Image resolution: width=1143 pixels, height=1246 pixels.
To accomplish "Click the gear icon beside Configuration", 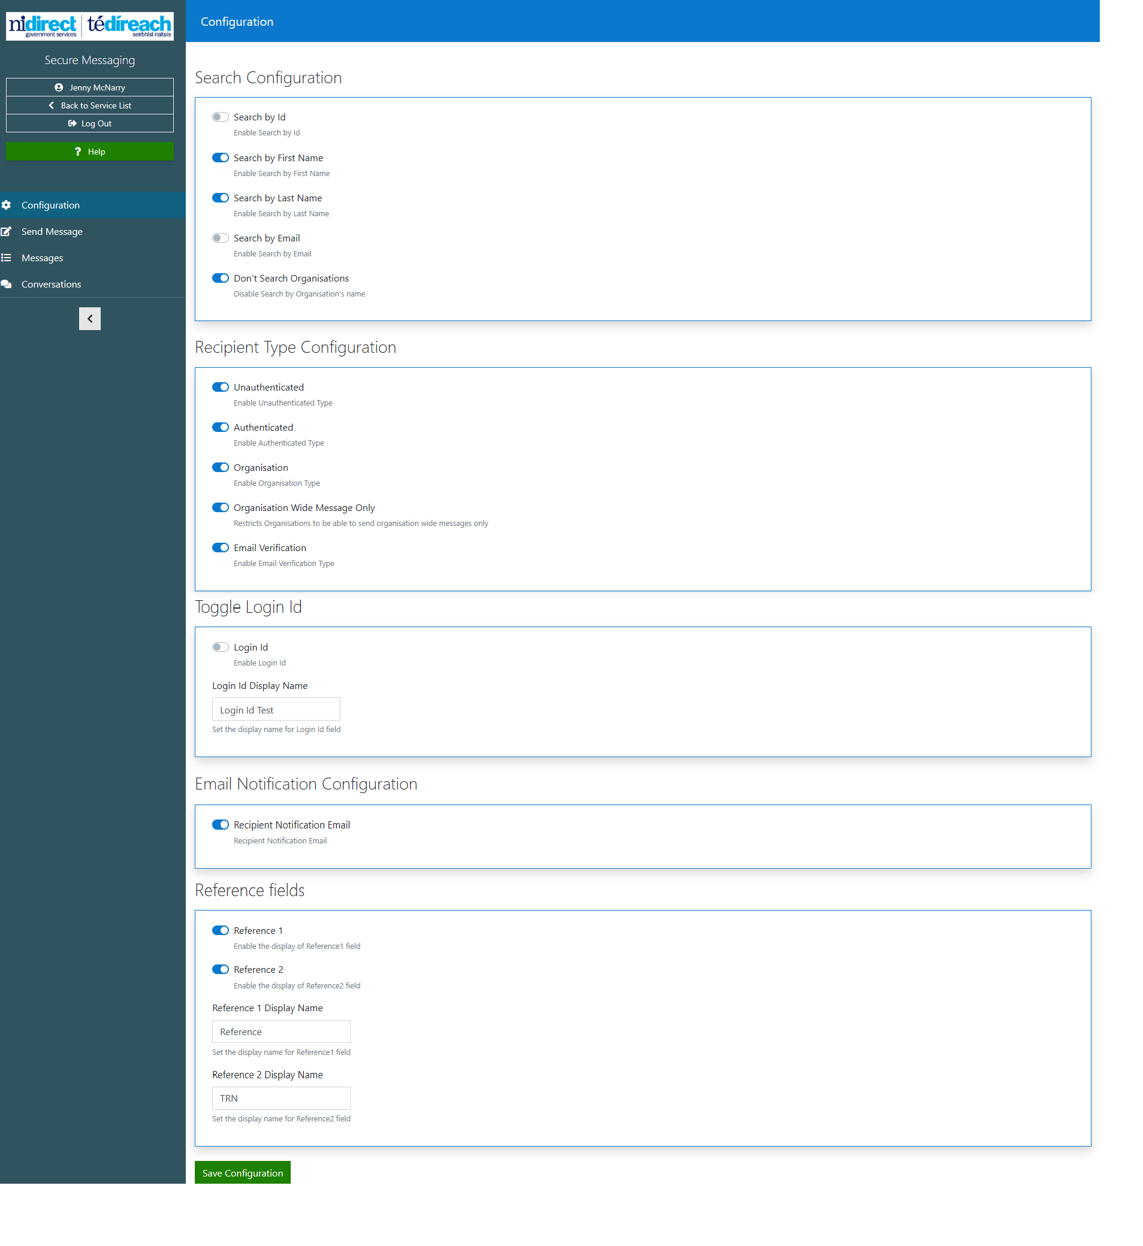I will point(6,205).
